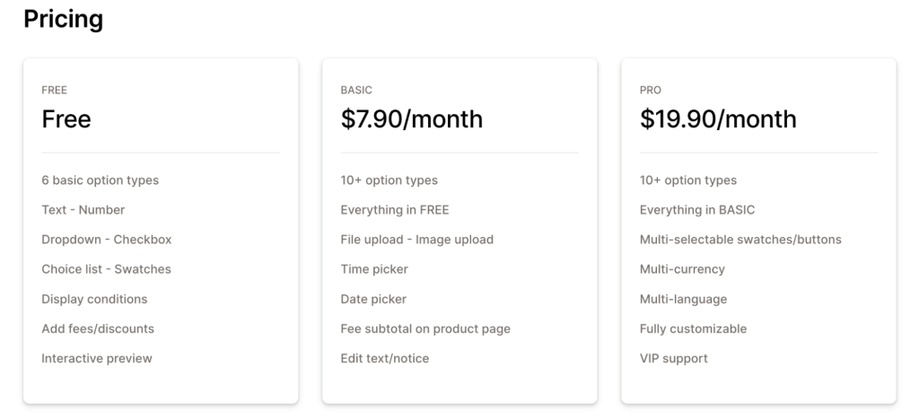Click 'Interactive preview' feature
This screenshot has width=919, height=420.
click(x=97, y=358)
